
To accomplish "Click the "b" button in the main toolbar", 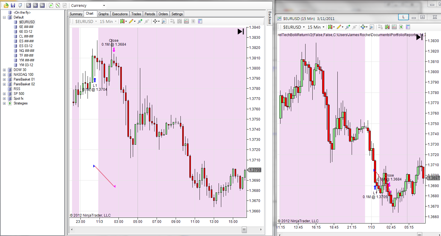I will coord(29,5).
